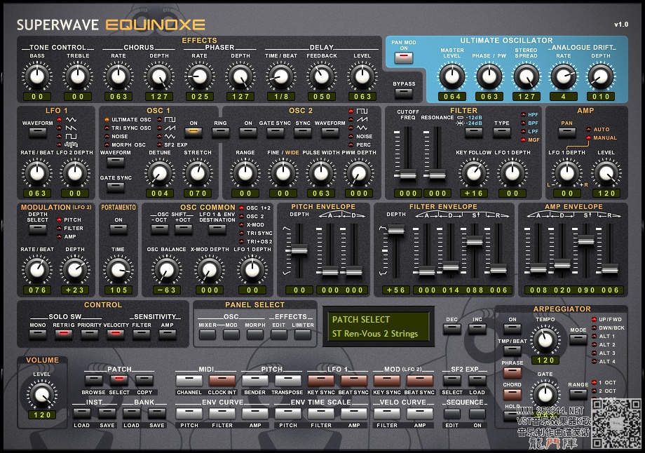
Task: Click the DEC patch button
Action: [x=451, y=329]
